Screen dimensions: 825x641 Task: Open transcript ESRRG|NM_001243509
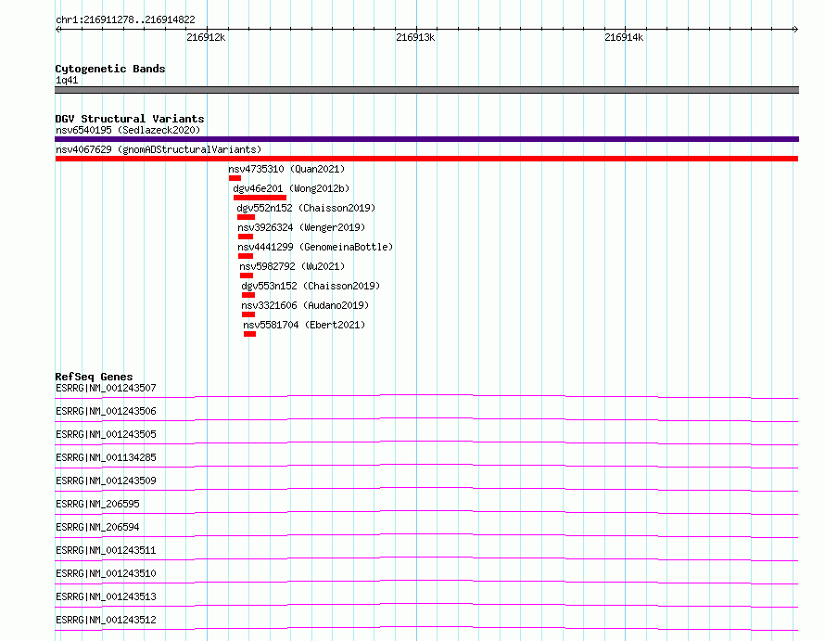(x=106, y=481)
